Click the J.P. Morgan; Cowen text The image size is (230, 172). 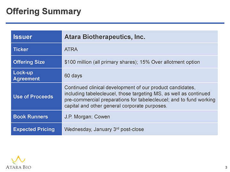tap(87, 117)
